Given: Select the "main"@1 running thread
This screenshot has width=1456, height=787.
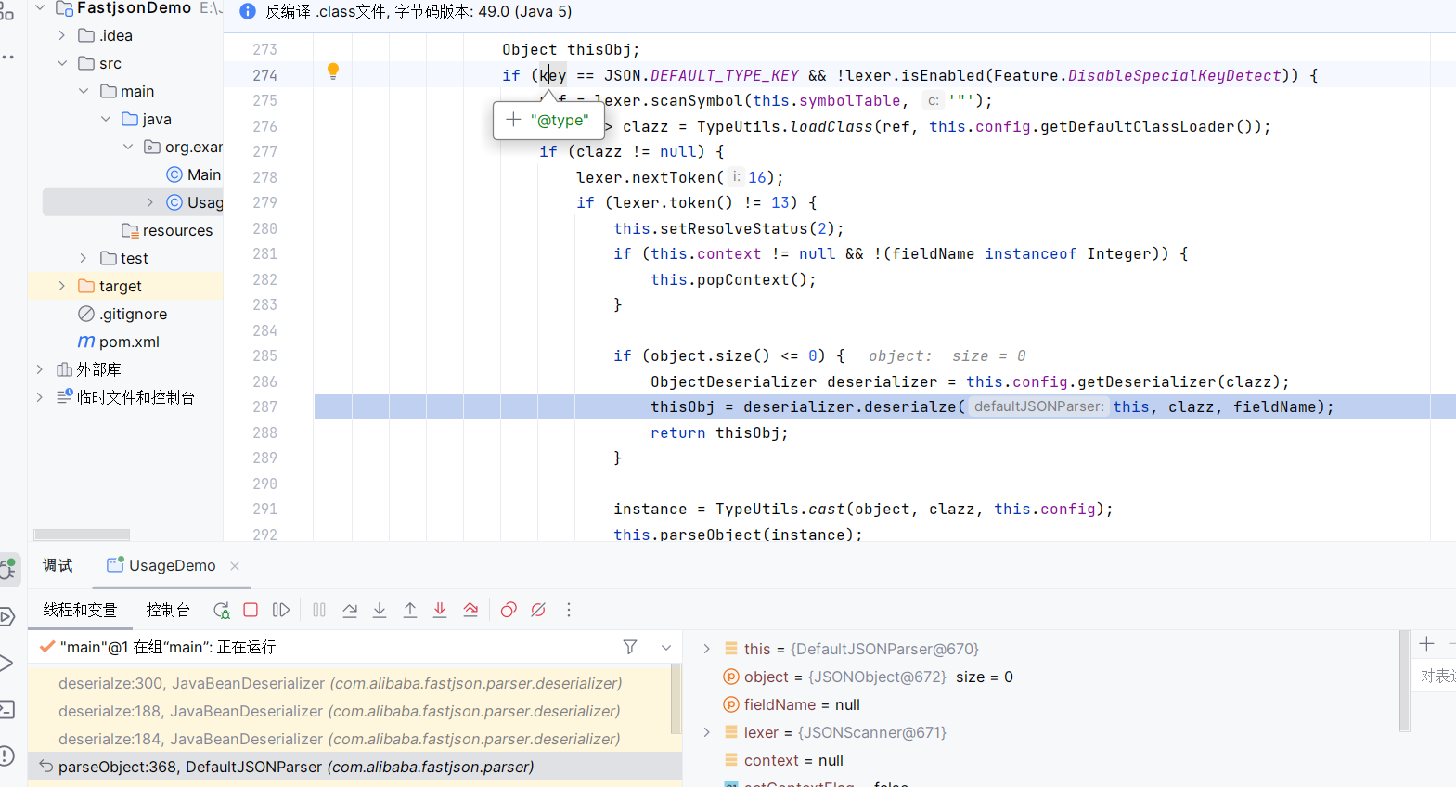Looking at the screenshot, I should click(x=167, y=647).
